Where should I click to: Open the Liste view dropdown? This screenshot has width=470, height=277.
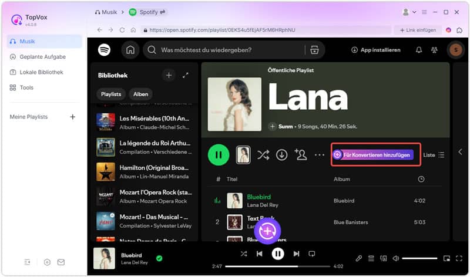[434, 155]
